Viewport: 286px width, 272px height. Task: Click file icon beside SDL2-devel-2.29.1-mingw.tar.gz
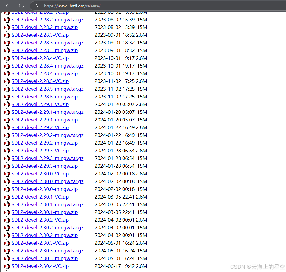coord(7,112)
